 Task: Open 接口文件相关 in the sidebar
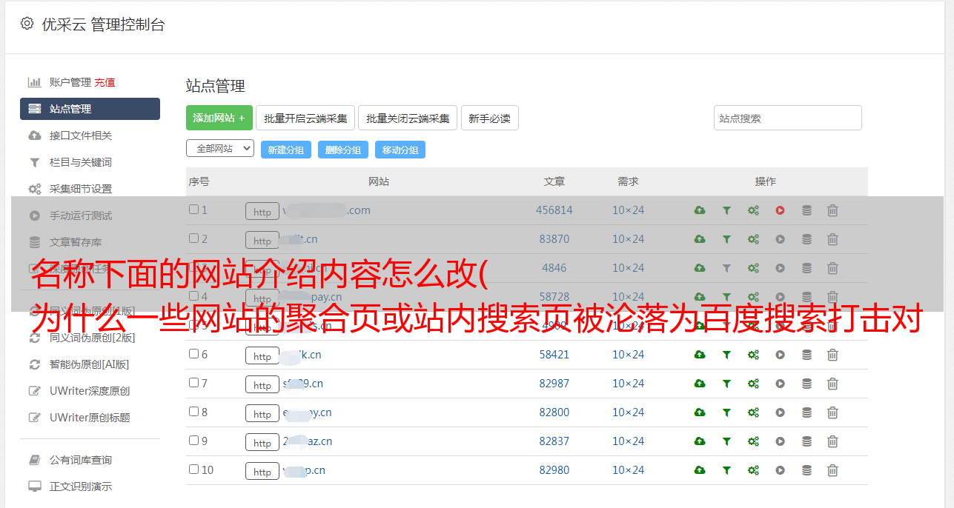point(81,136)
